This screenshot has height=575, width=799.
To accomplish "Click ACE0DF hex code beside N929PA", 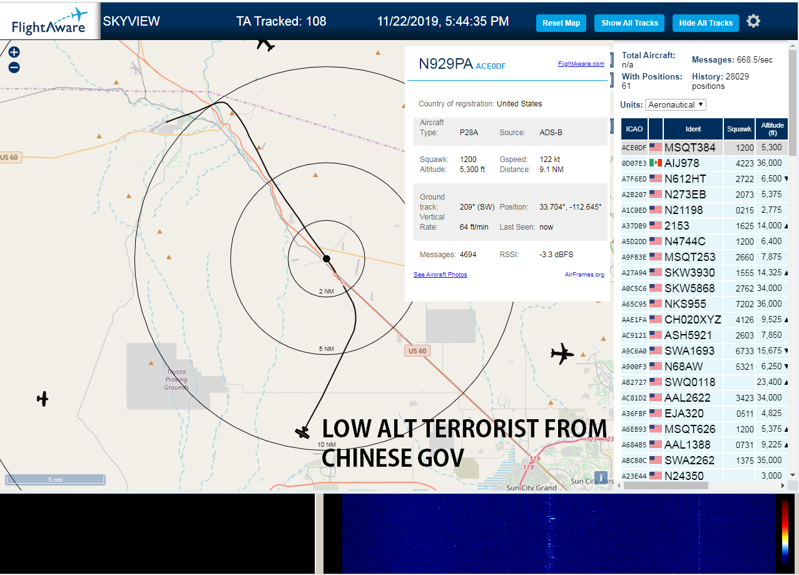I will click(x=491, y=66).
